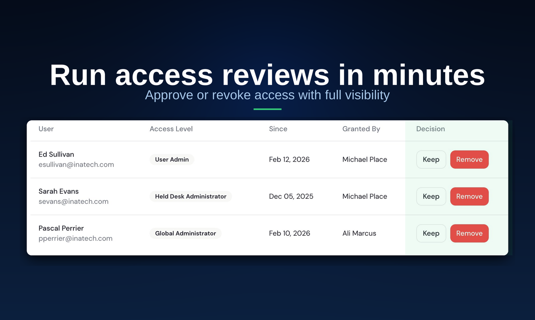Click Remove next to Ed Sullivan
This screenshot has height=320, width=535.
(x=469, y=160)
